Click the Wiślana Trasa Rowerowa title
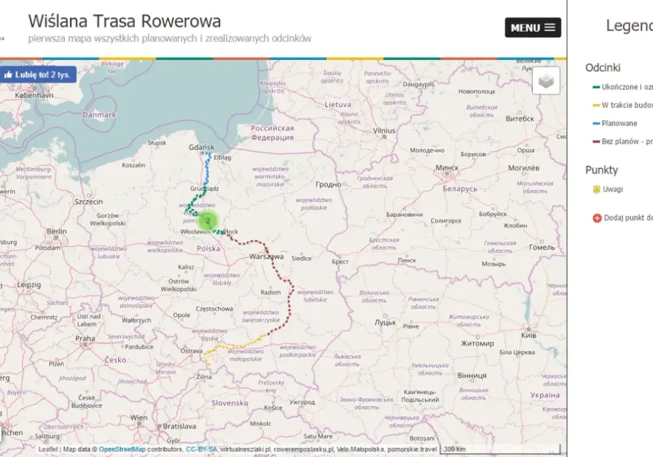This screenshot has width=653, height=457. coord(125,21)
